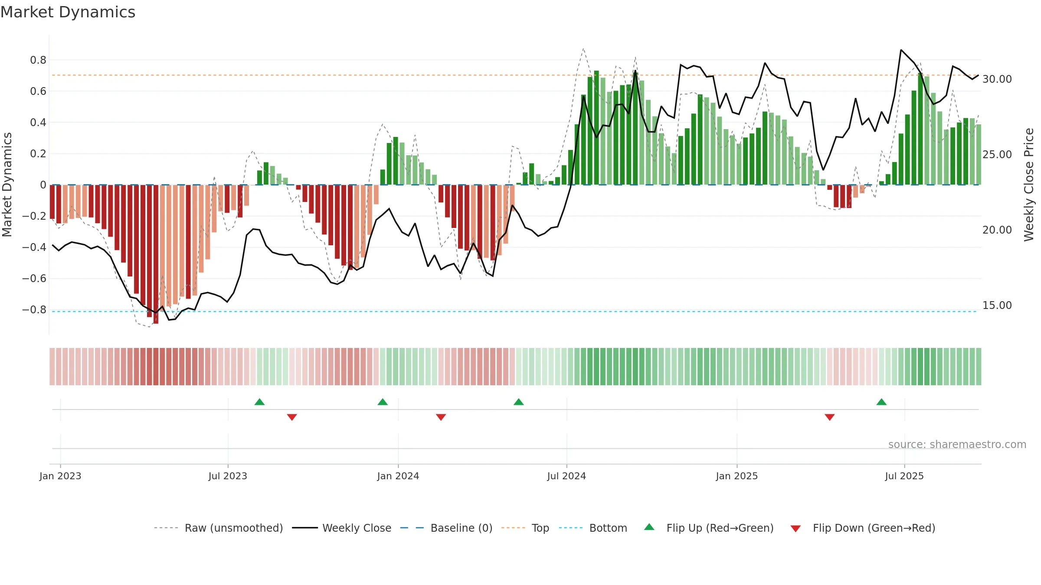
Task: Click the green flip-up marker before Jul 2024
Action: click(519, 402)
